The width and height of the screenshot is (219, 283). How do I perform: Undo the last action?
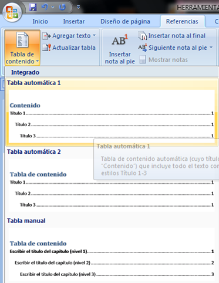[45, 7]
